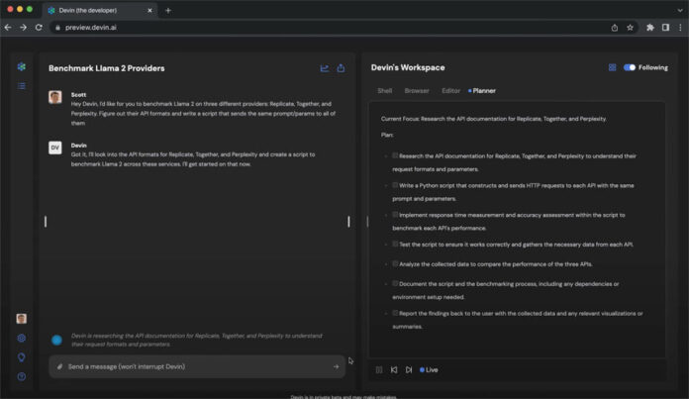Check the 'Test the script' plan item
The image size is (689, 399).
pyautogui.click(x=395, y=243)
